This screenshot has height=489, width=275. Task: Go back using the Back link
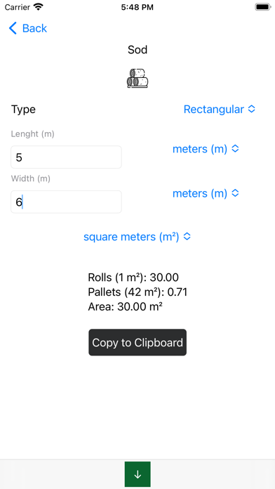[x=28, y=28]
